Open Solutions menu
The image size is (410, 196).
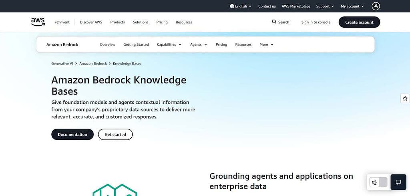[x=141, y=22]
